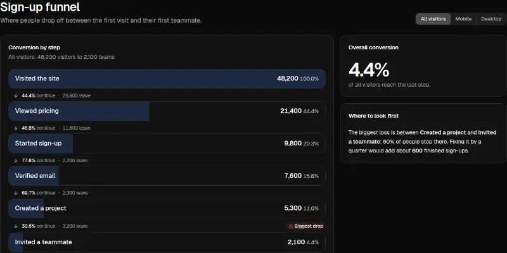Viewport: 507px width, 253px height.
Task: Click the 100.0% percentage label
Action: point(309,78)
